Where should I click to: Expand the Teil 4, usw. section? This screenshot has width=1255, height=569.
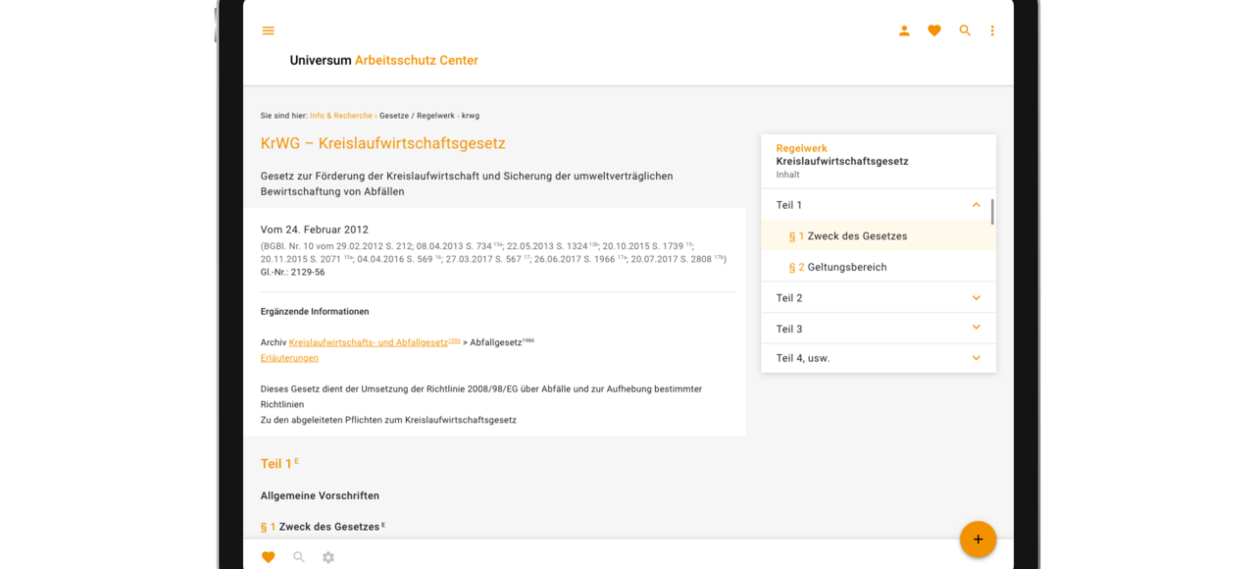pyautogui.click(x=878, y=358)
